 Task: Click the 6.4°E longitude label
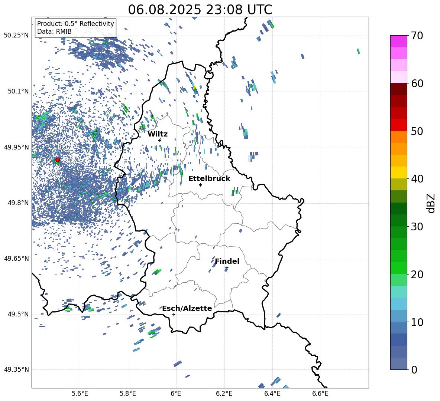(272, 394)
